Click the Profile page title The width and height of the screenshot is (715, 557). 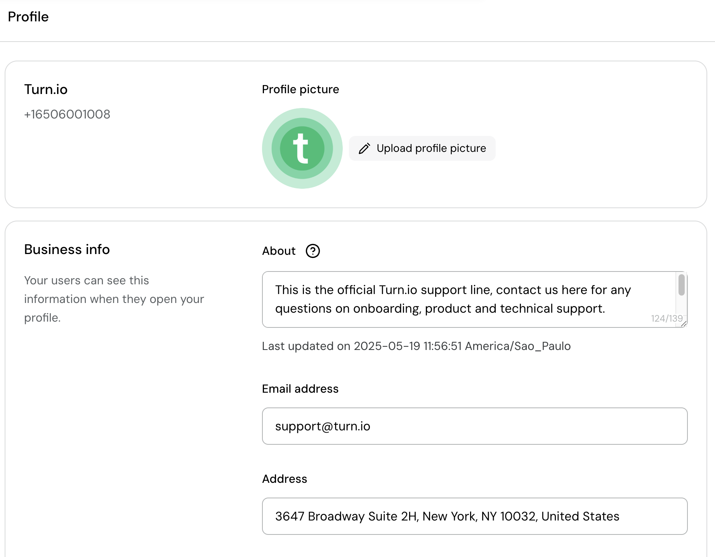tap(28, 17)
